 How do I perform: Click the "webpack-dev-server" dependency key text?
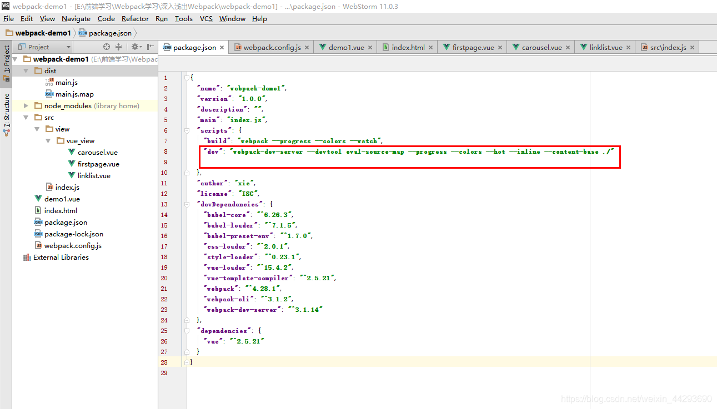pyautogui.click(x=242, y=310)
